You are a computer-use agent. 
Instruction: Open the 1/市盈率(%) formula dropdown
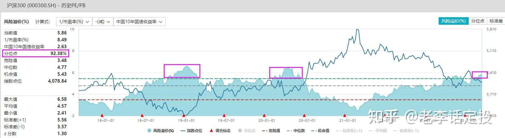[x=74, y=22]
